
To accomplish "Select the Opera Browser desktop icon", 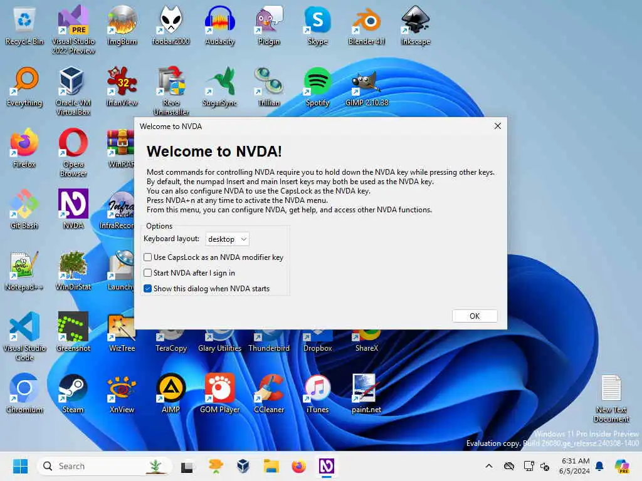I will click(x=73, y=152).
